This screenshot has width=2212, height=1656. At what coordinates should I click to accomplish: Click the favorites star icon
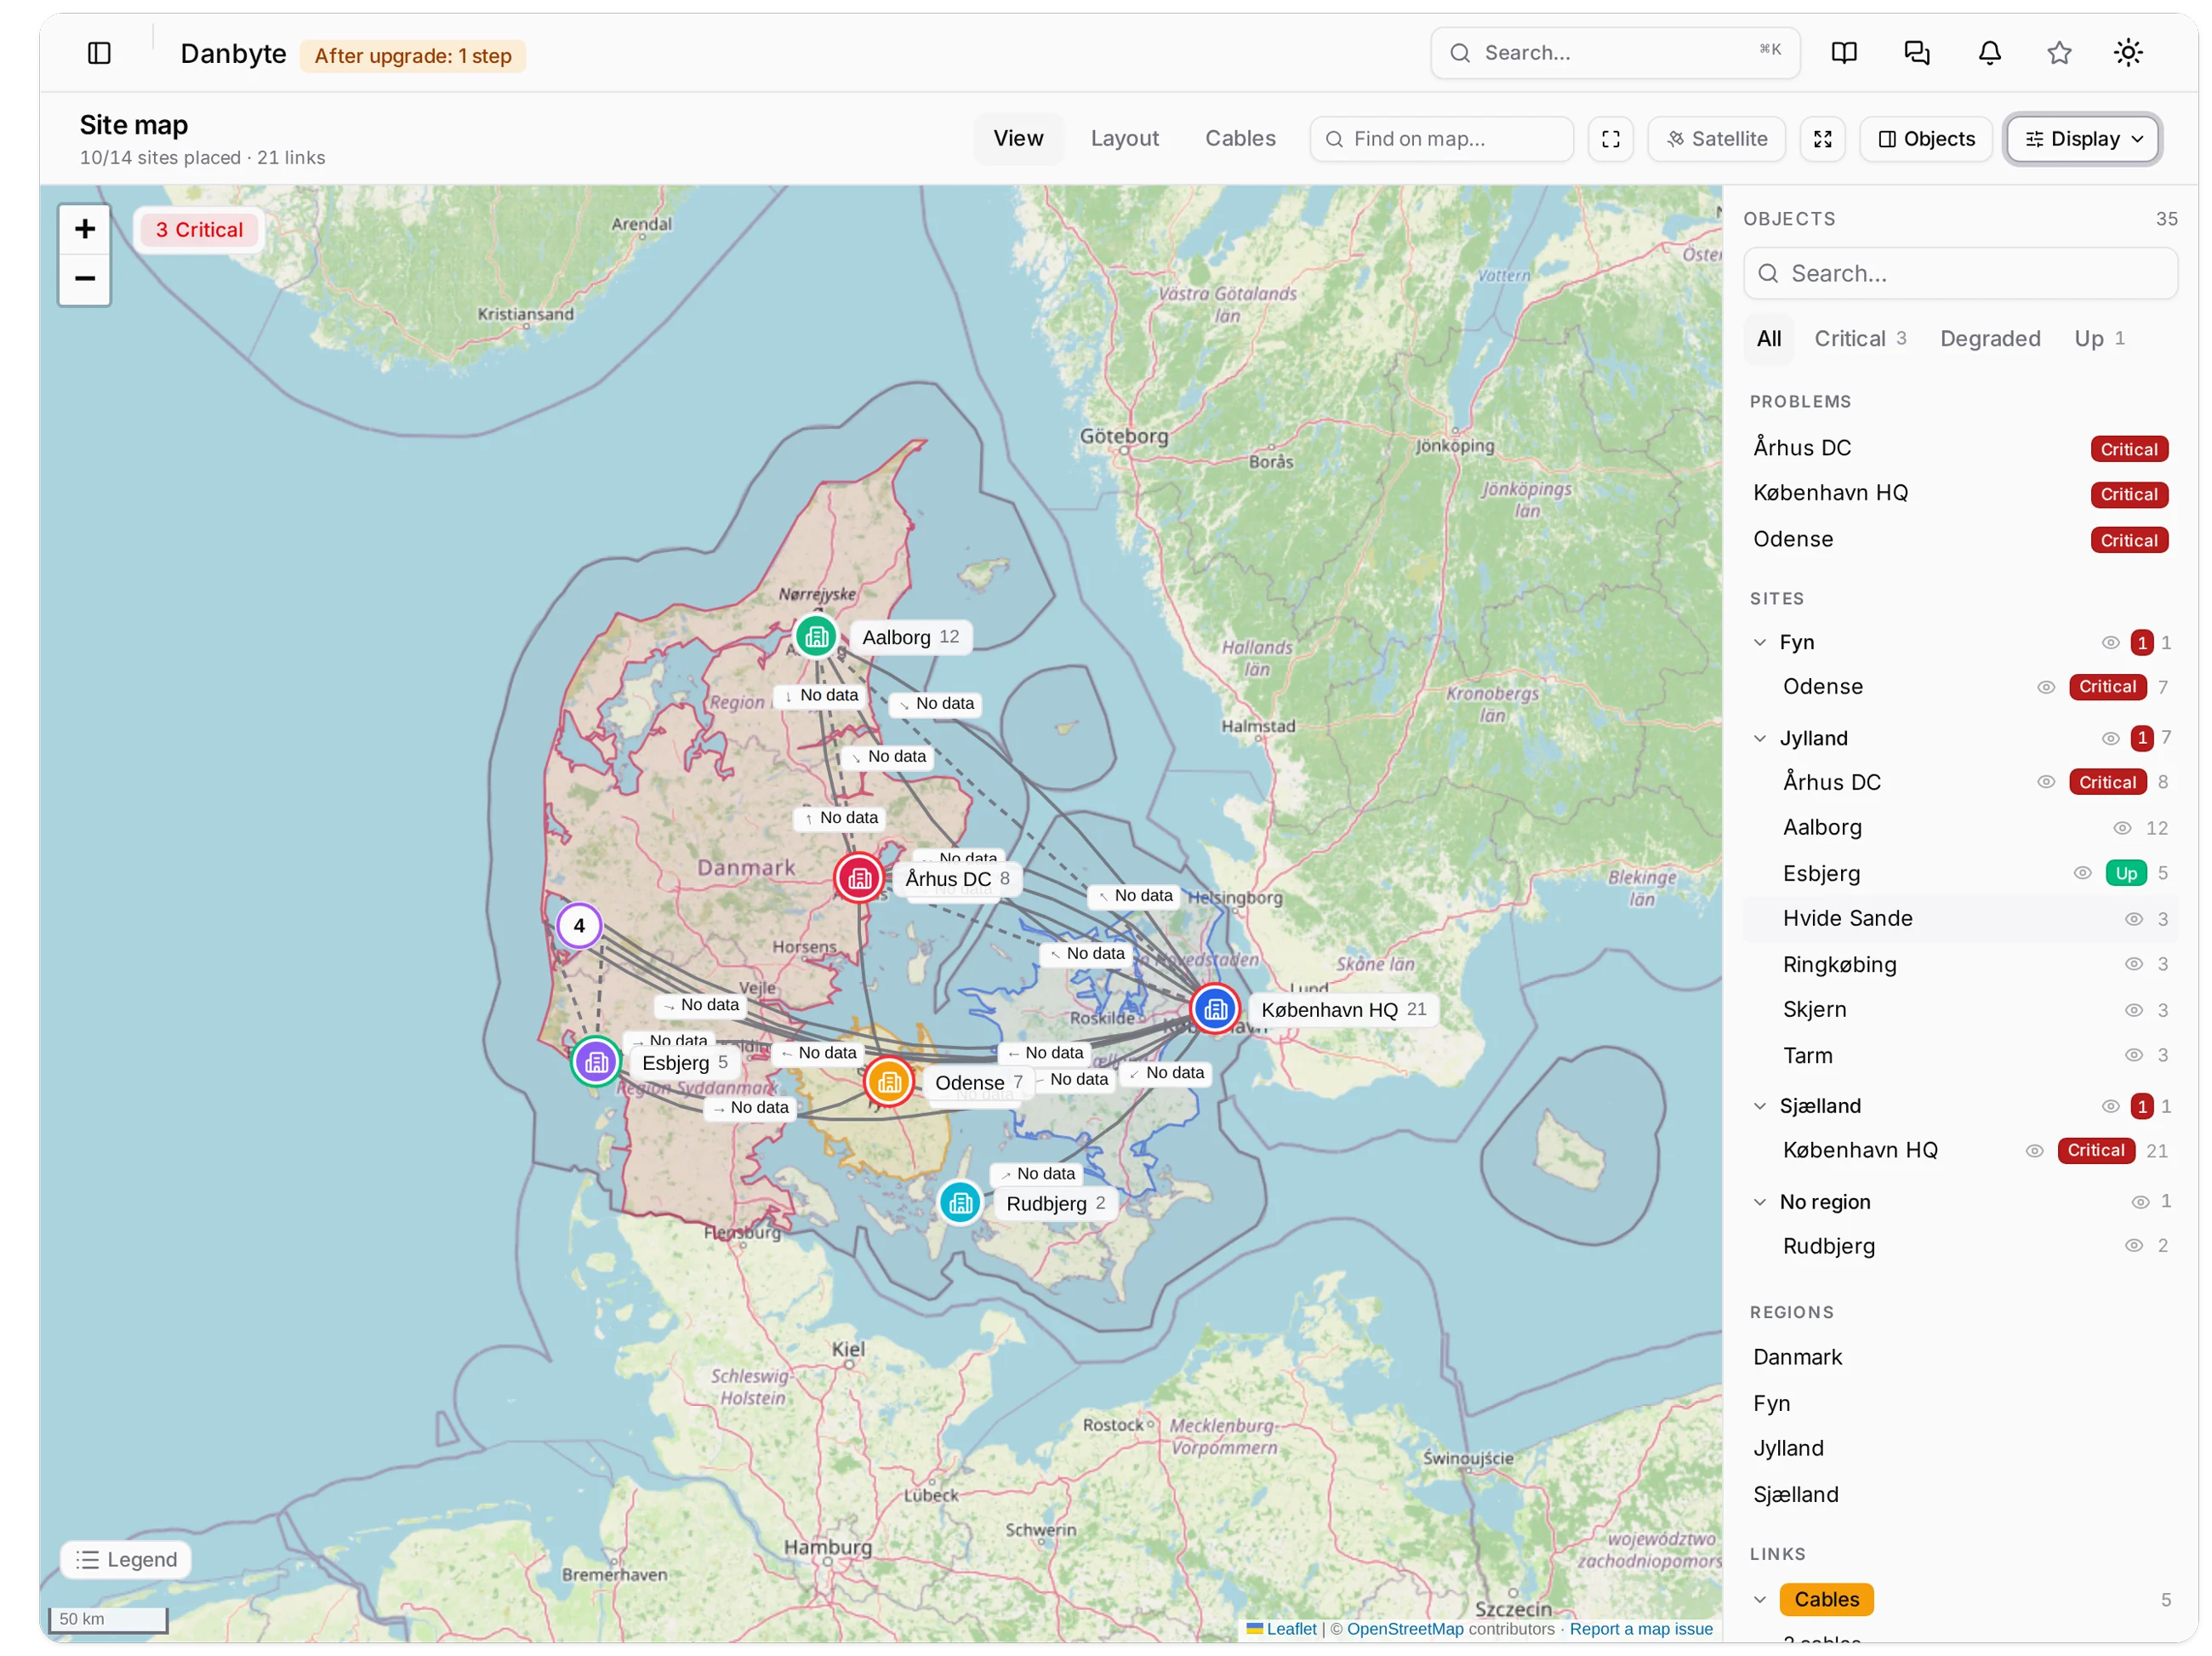2059,53
